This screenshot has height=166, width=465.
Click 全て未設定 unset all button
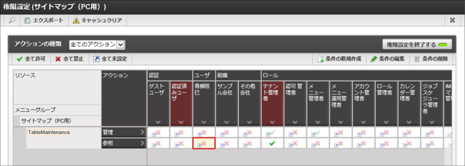click(x=110, y=59)
